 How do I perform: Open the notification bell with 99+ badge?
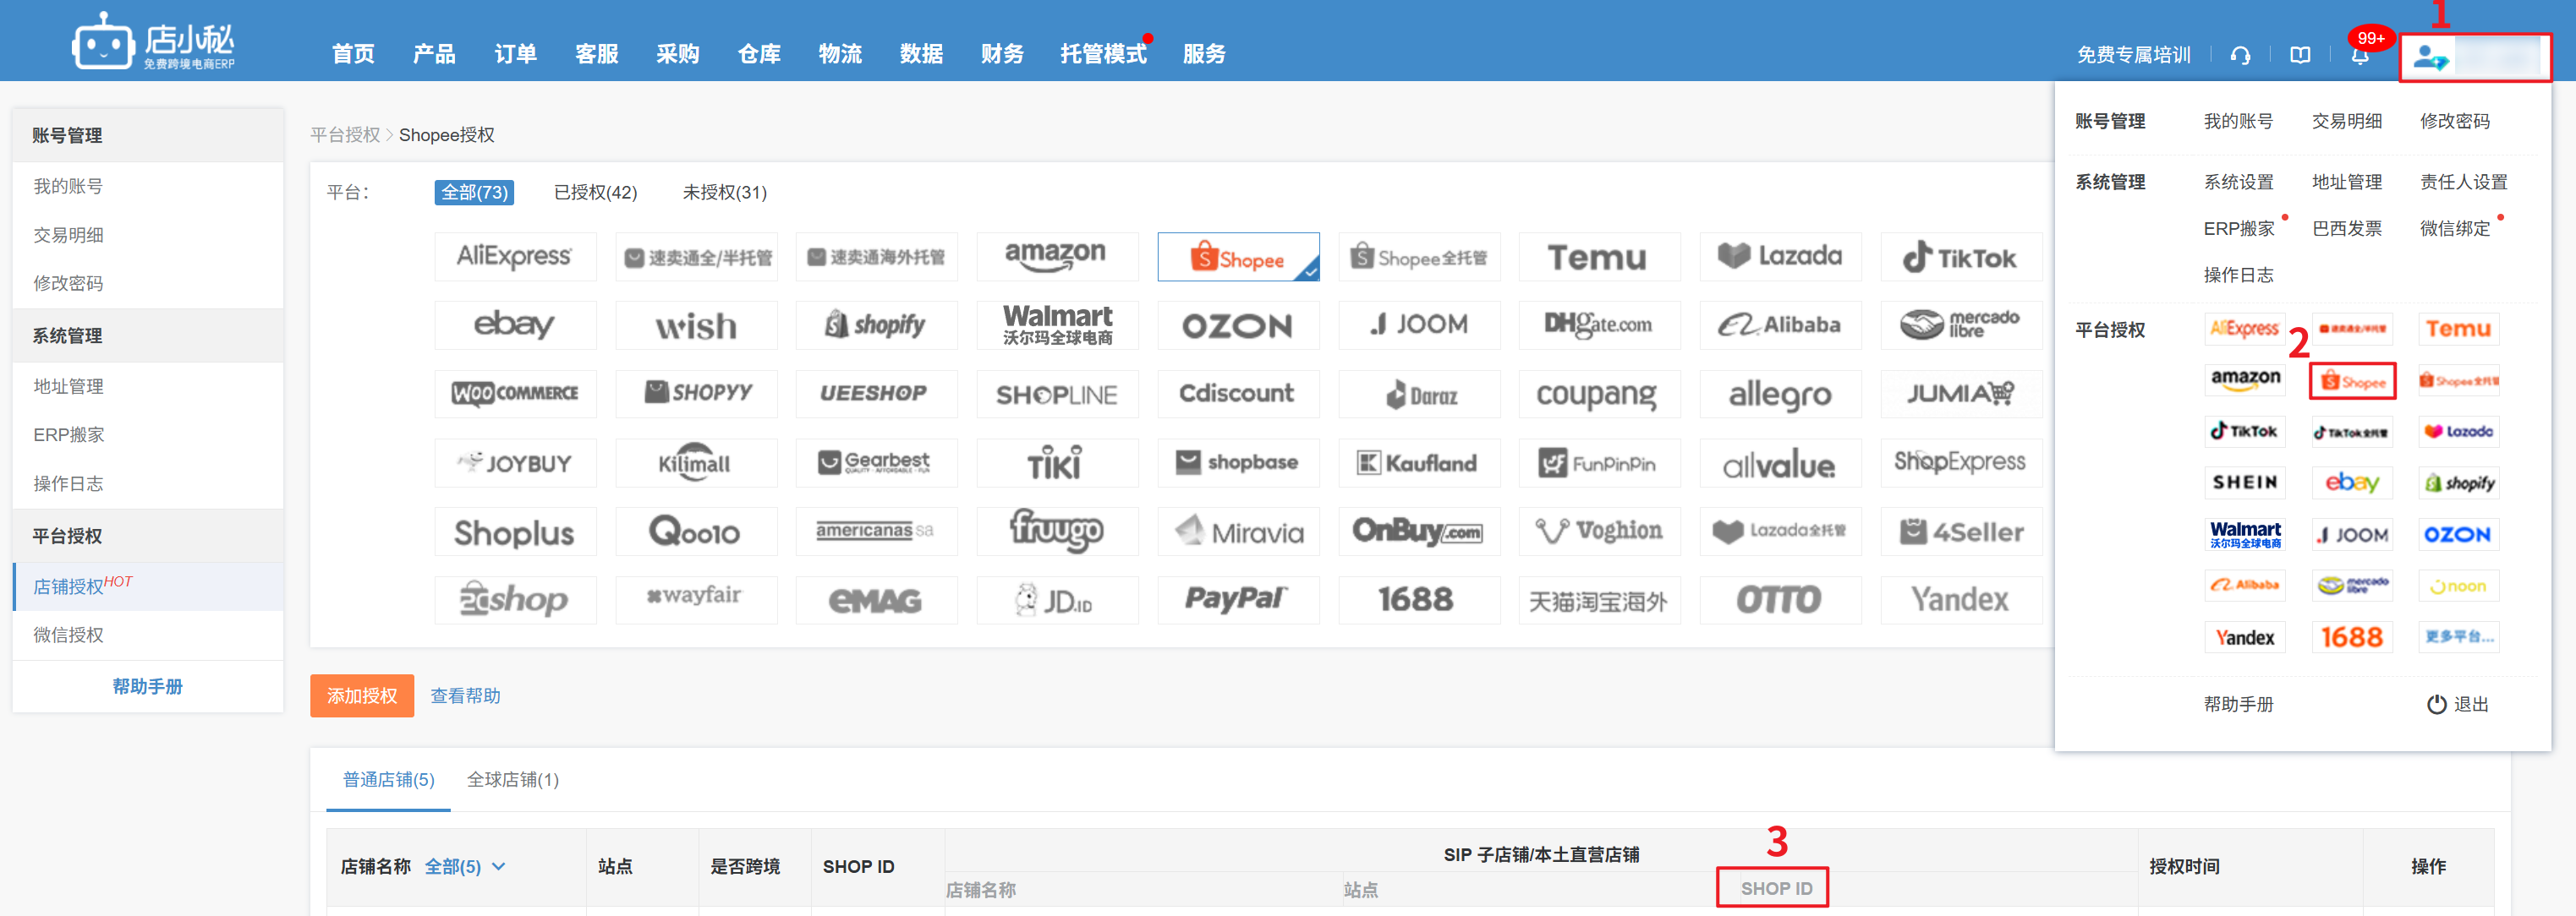click(2360, 55)
